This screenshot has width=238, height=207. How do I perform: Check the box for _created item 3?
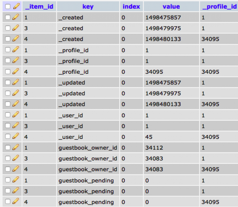[8, 28]
